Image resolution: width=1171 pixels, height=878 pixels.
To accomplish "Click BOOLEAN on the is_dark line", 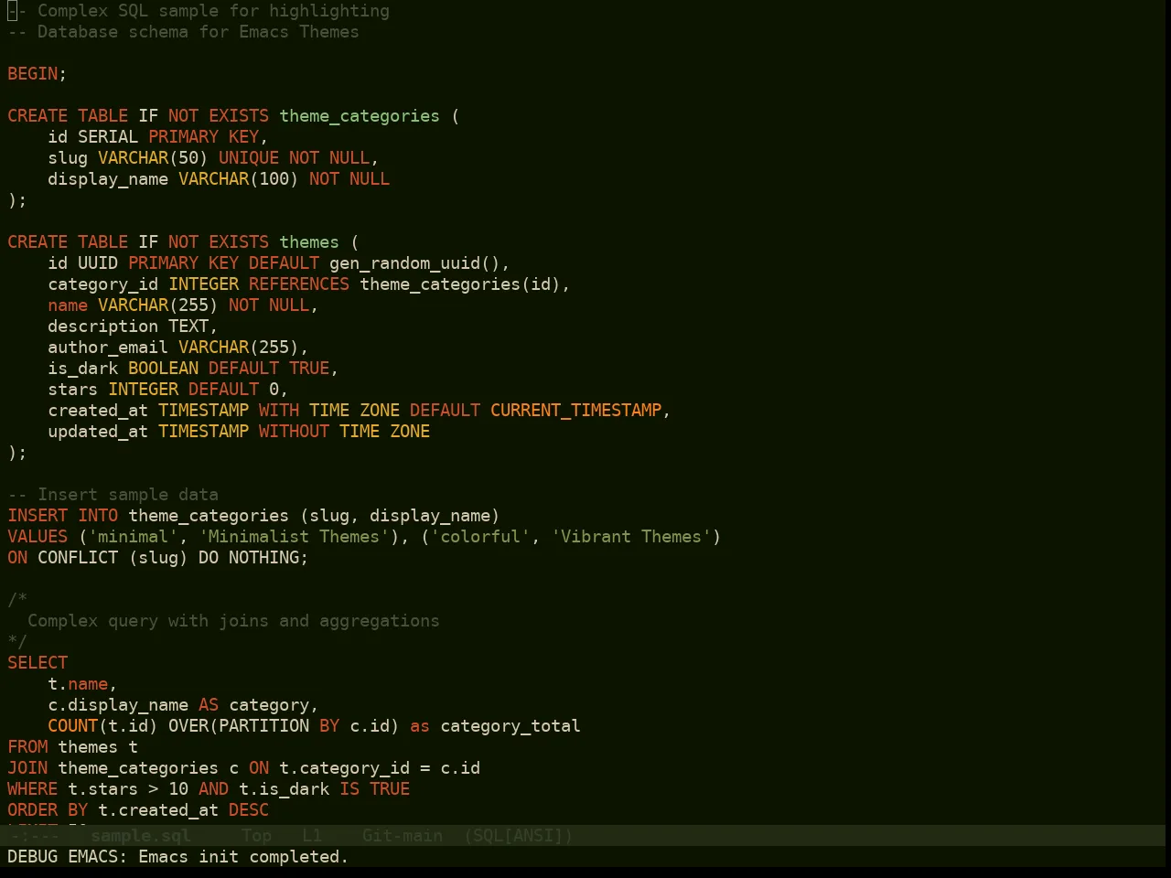I will click(163, 369).
